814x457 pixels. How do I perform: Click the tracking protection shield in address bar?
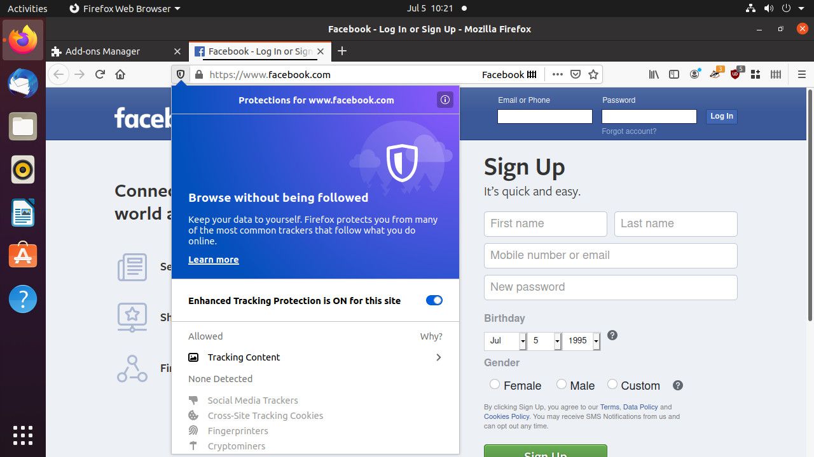click(181, 74)
